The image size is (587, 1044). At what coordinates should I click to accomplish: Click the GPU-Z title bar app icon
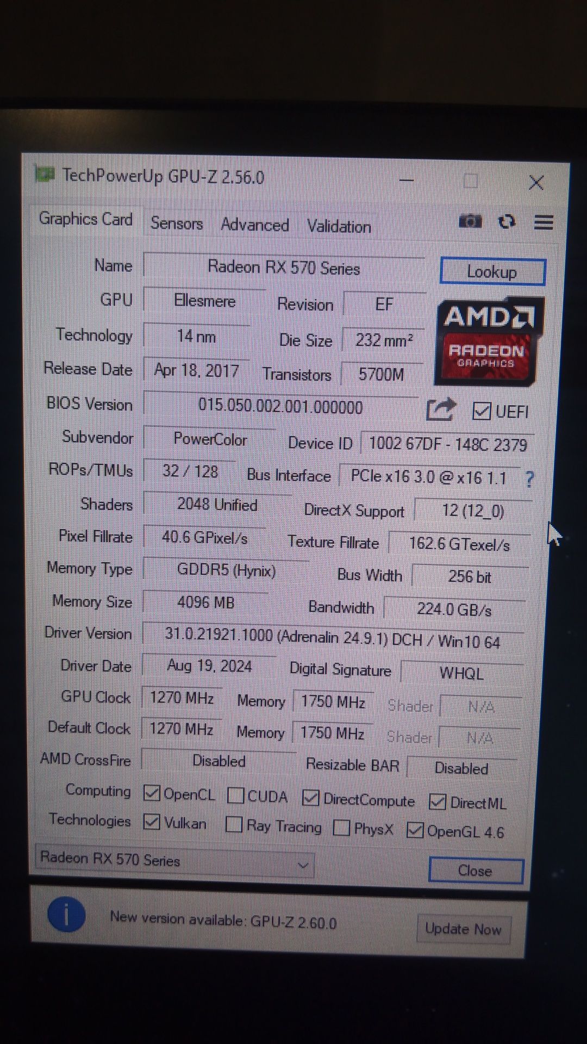[x=45, y=174]
